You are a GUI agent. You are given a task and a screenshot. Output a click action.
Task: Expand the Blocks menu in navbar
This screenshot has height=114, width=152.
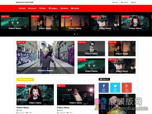point(64,8)
